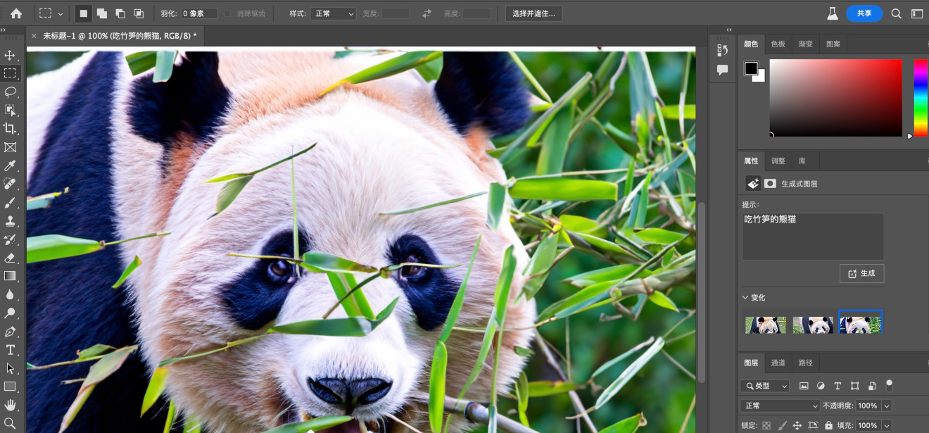
Task: Collapse the 变化 section
Action: tap(746, 298)
